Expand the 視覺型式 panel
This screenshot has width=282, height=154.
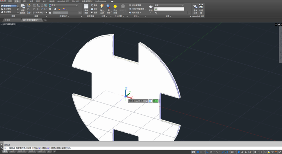[64, 16]
